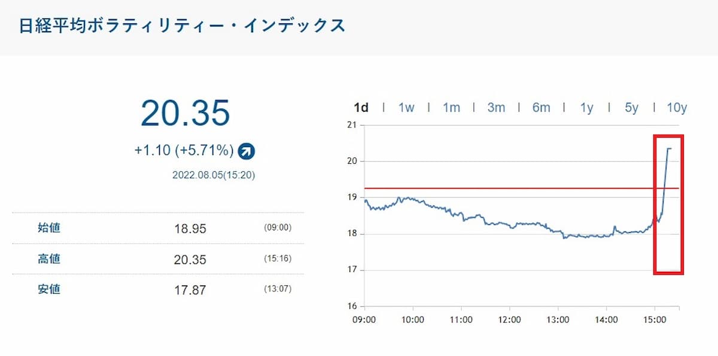Viewport: 718px width, 356px height.
Task: Click the current value 20.35
Action: (x=185, y=113)
